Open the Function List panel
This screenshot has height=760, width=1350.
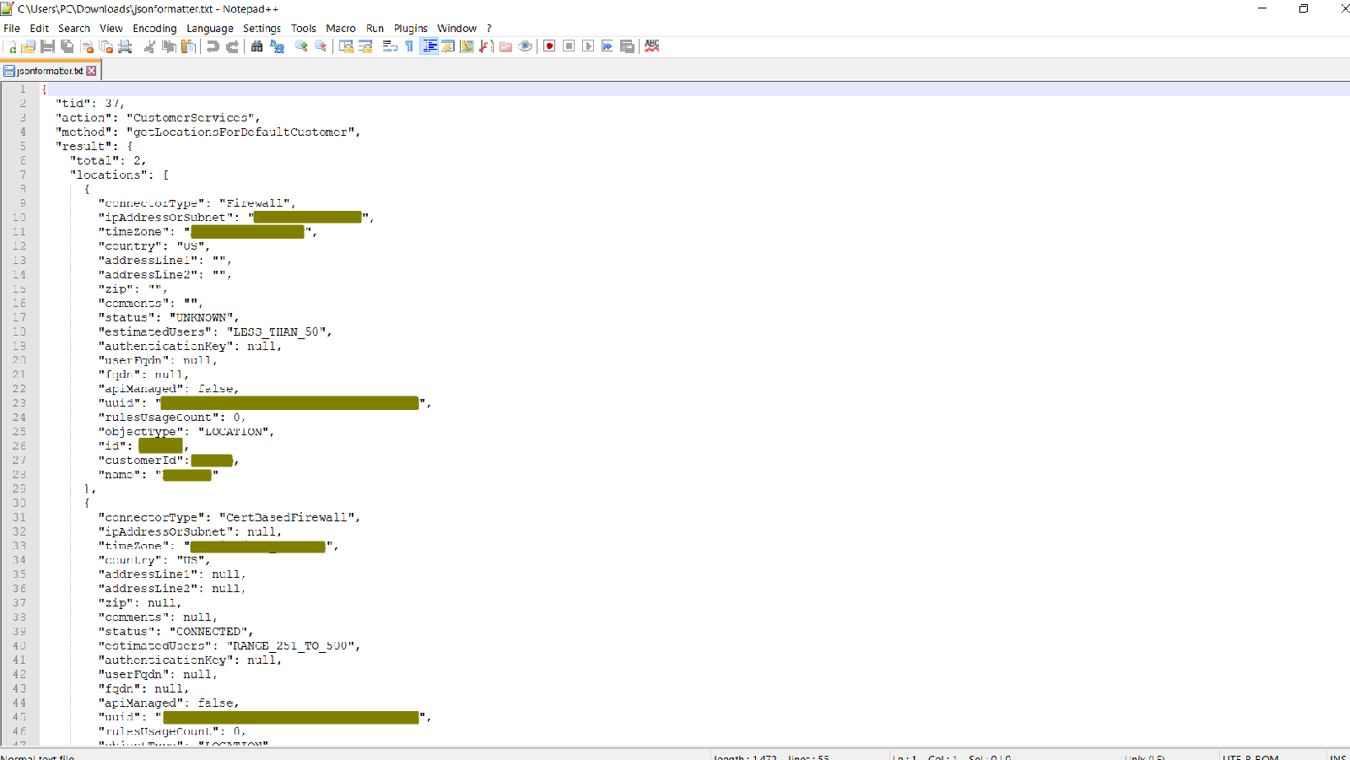(486, 46)
